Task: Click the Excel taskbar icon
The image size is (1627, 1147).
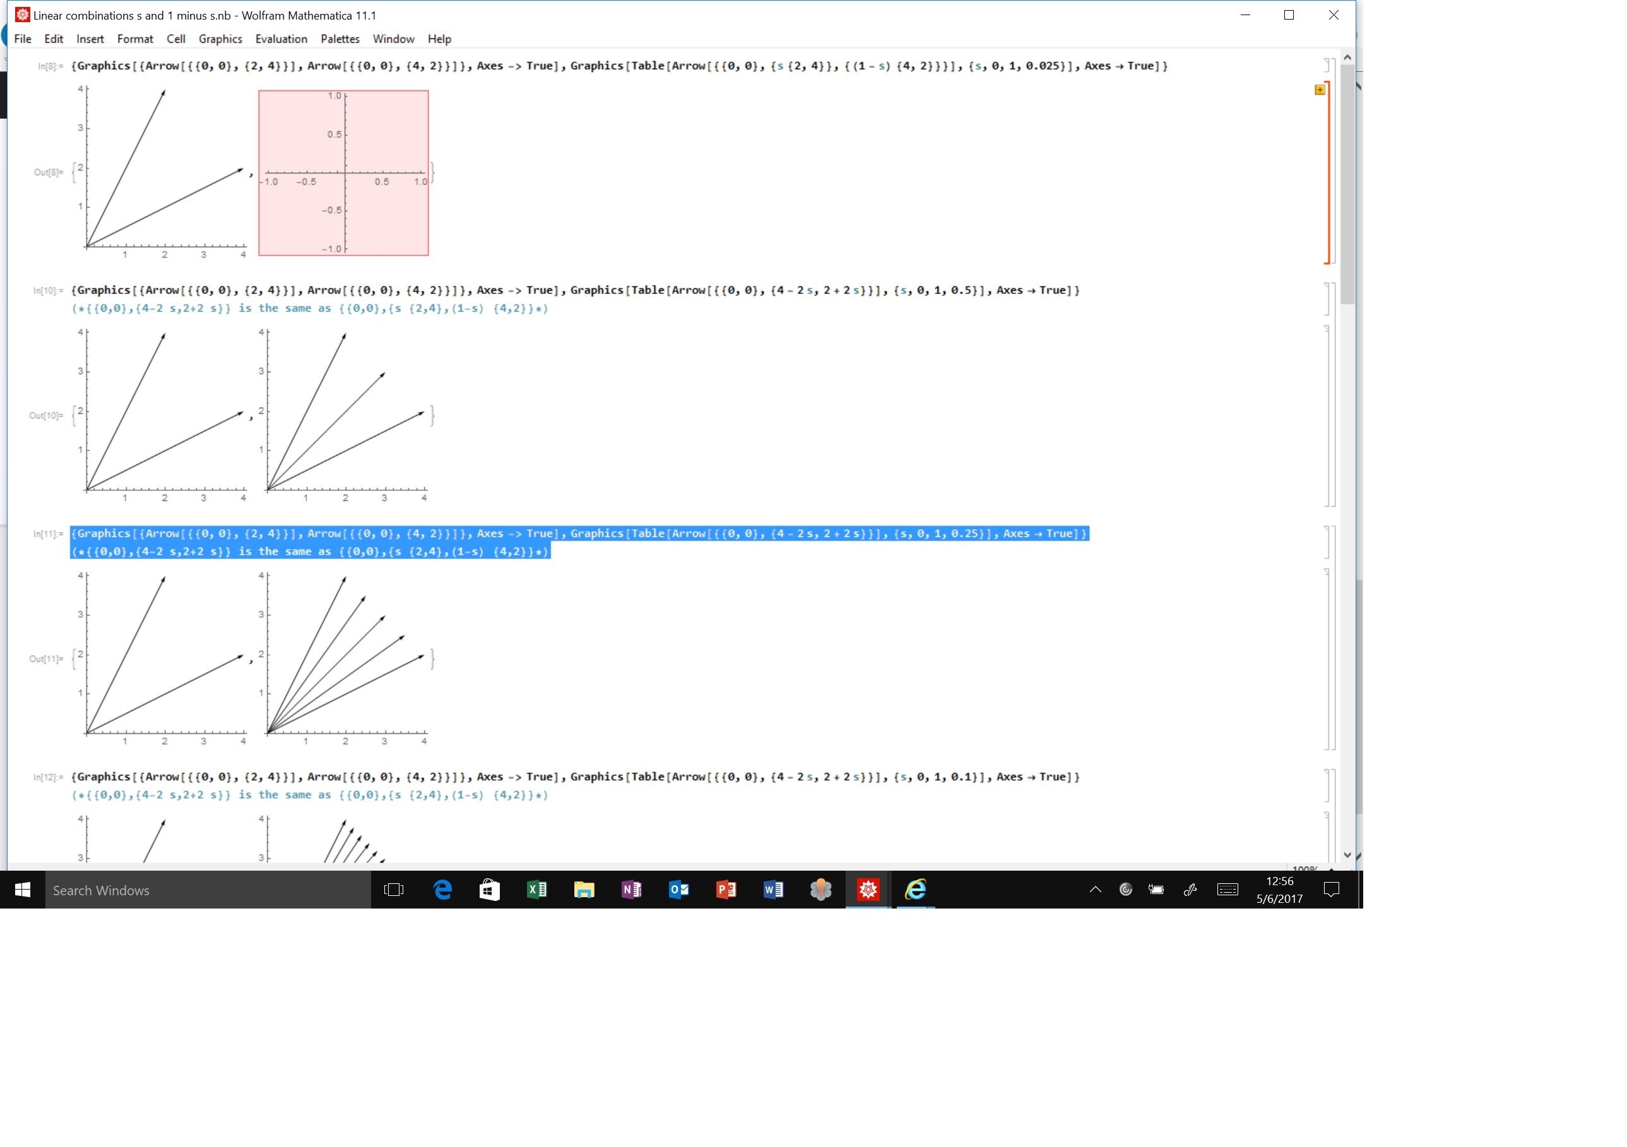Action: [539, 891]
